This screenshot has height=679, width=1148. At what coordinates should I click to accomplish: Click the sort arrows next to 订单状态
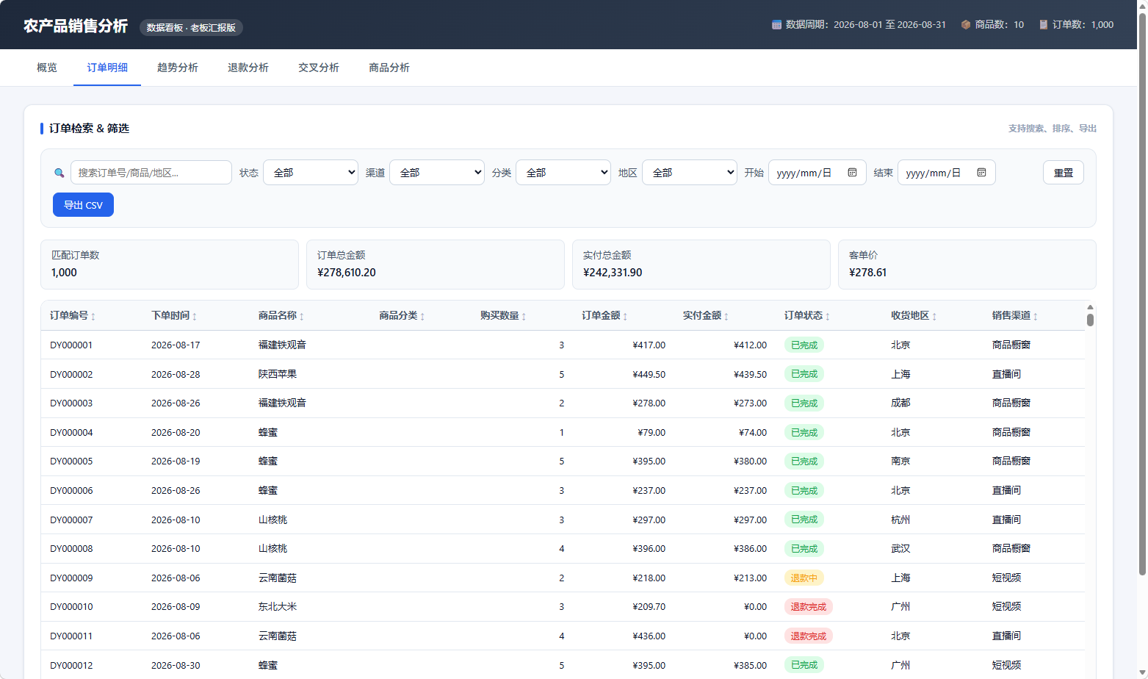[x=828, y=316]
